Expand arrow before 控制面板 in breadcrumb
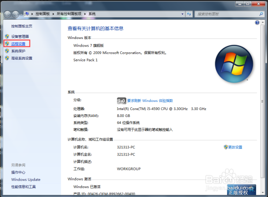Image resolution: width=268 pixels, height=197 pixels. point(32,14)
